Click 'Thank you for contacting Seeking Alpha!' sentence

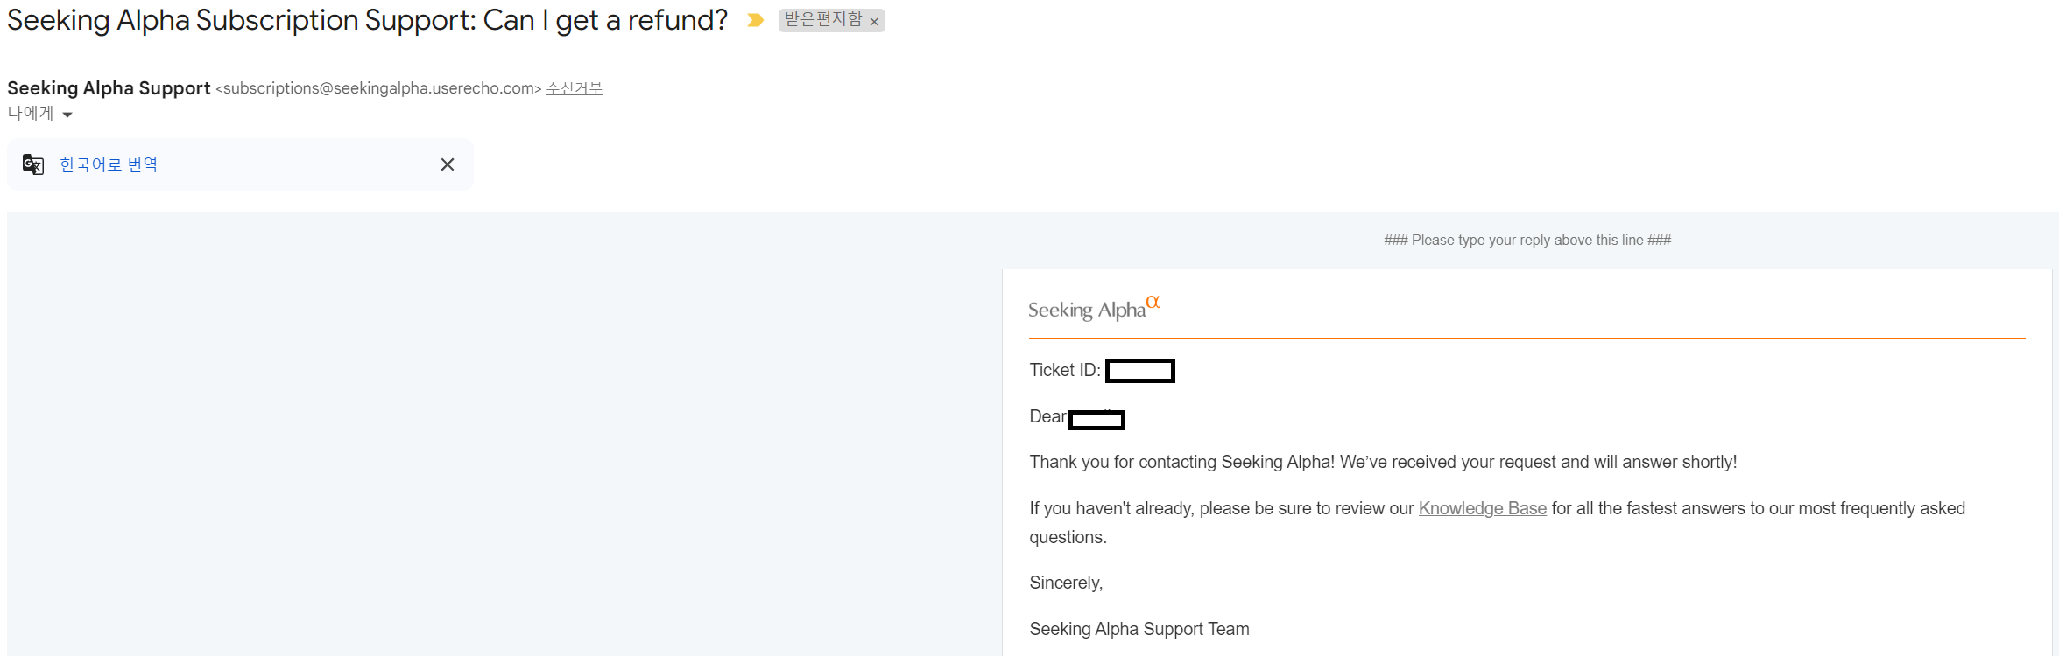1182,462
